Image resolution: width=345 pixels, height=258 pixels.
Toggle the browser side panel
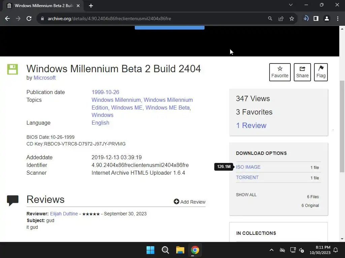coord(316,19)
